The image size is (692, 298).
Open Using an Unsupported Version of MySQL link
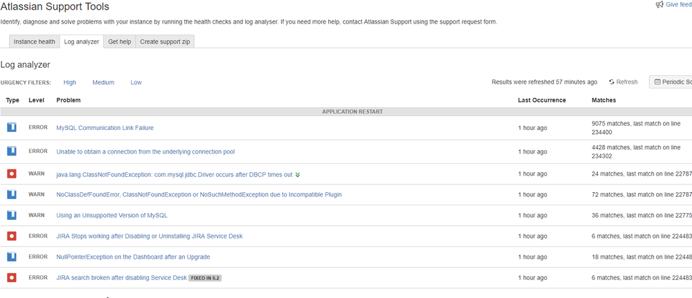tap(112, 215)
